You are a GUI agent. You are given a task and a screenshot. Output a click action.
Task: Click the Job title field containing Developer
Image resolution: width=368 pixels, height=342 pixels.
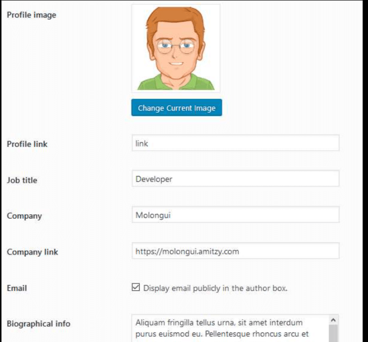click(235, 179)
